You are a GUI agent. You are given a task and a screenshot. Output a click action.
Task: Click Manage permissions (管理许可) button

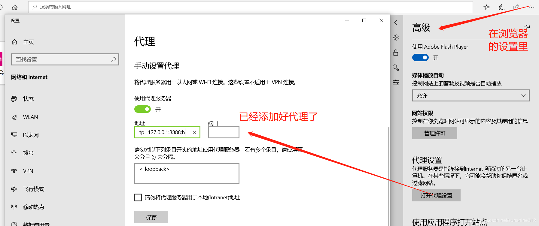tap(435, 133)
